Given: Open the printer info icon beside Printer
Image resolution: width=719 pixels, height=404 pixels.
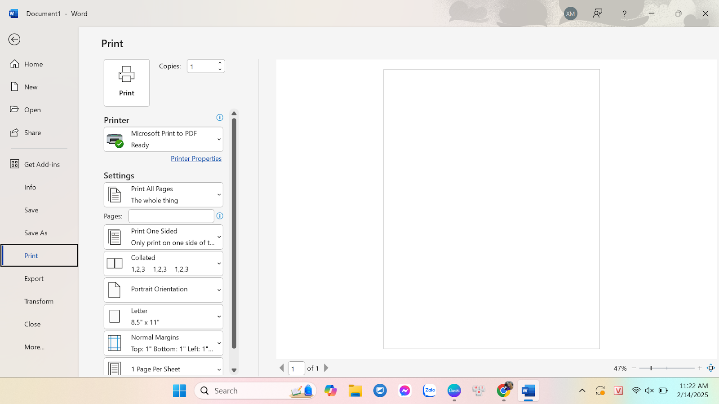Looking at the screenshot, I should (x=220, y=118).
